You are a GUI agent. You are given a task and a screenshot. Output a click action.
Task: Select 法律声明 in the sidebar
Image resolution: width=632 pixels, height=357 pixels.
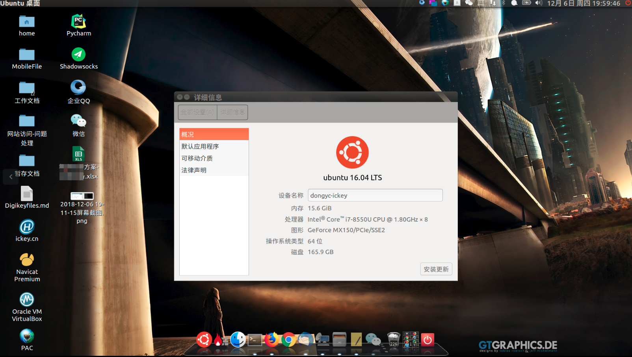214,170
